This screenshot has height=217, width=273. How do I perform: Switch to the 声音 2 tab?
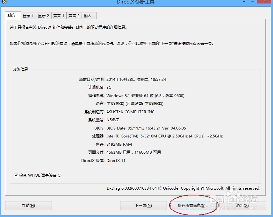74,16
